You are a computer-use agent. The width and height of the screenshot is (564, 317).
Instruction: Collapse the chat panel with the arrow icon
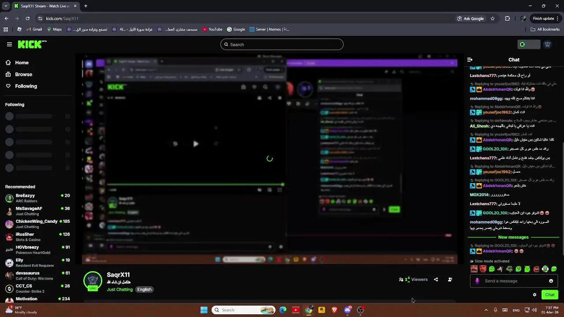tap(470, 59)
